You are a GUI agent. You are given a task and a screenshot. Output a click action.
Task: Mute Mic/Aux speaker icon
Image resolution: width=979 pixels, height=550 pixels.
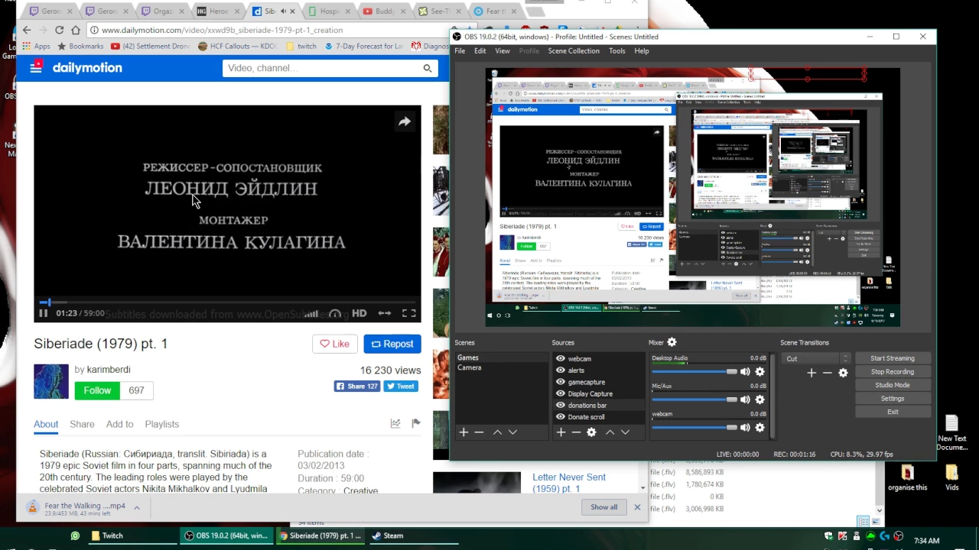pyautogui.click(x=745, y=400)
